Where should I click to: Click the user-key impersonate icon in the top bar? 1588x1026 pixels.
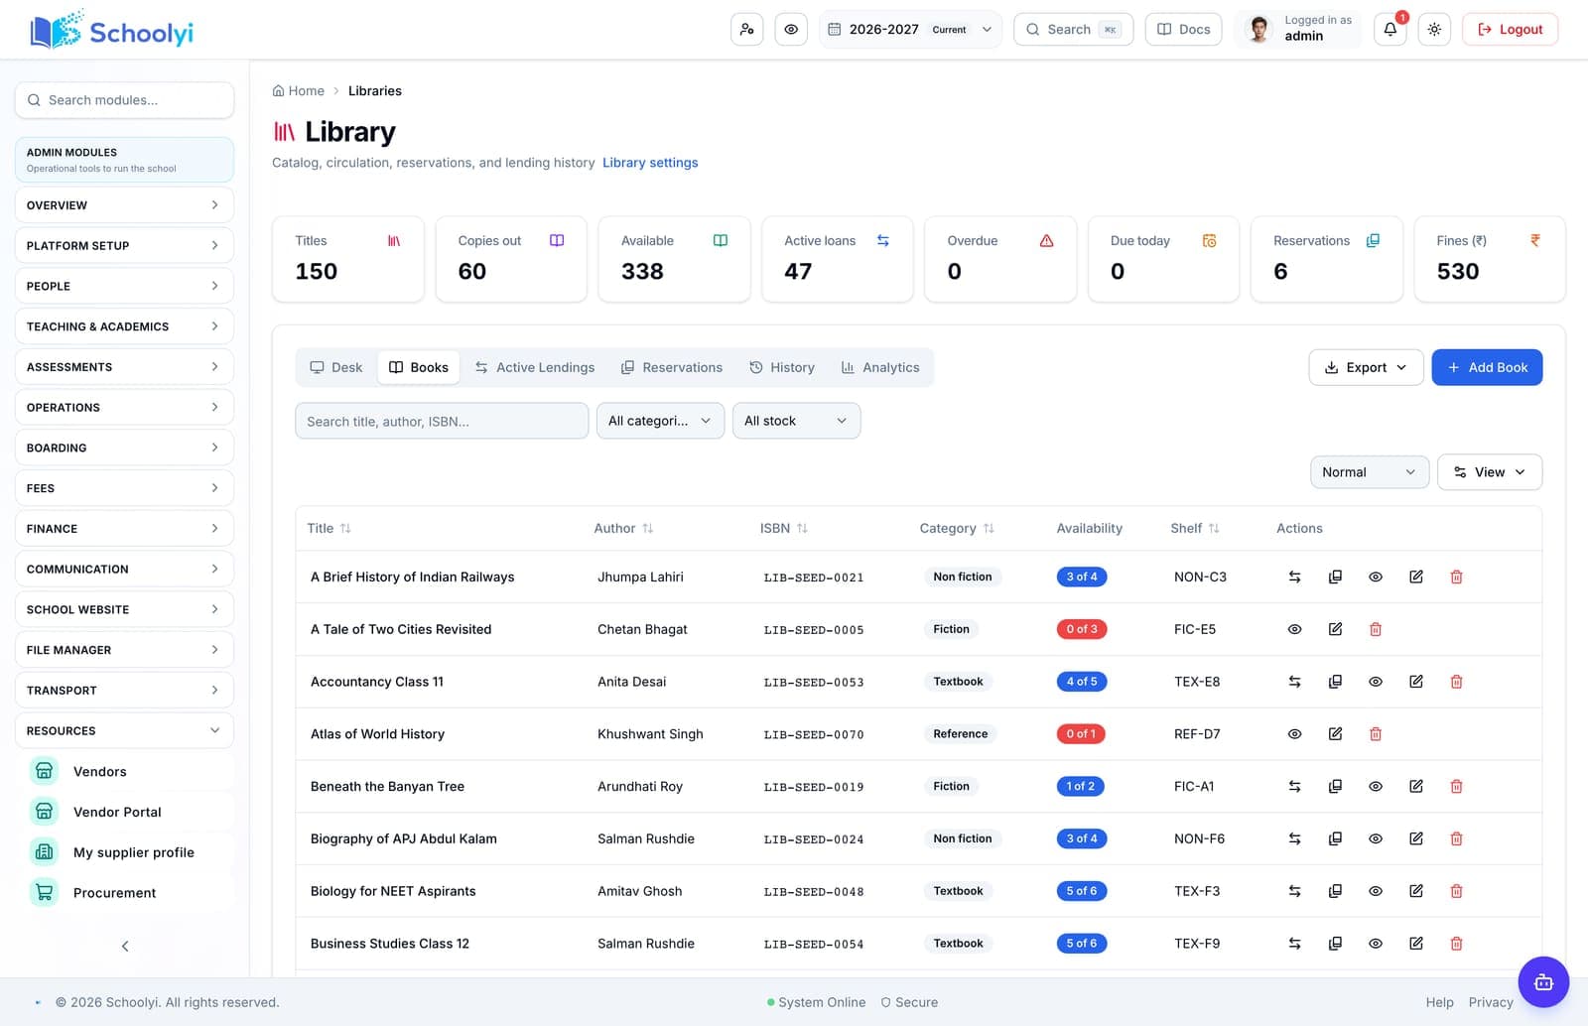(746, 30)
